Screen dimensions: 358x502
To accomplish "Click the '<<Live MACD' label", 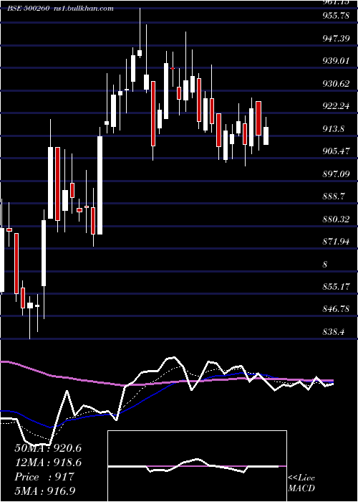I will (301, 483).
